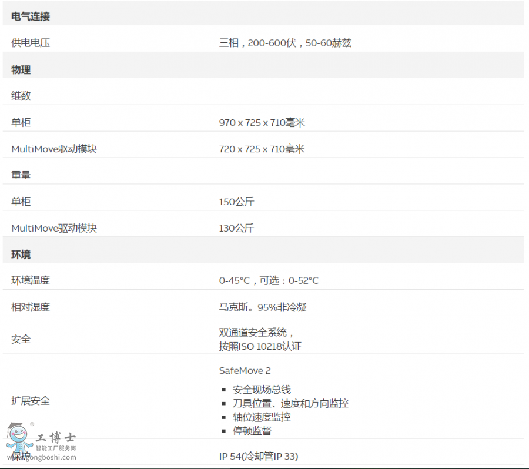Click the 720 x 725 x 710毫米 dimension value
Image resolution: width=529 pixels, height=469 pixels.
(x=262, y=149)
